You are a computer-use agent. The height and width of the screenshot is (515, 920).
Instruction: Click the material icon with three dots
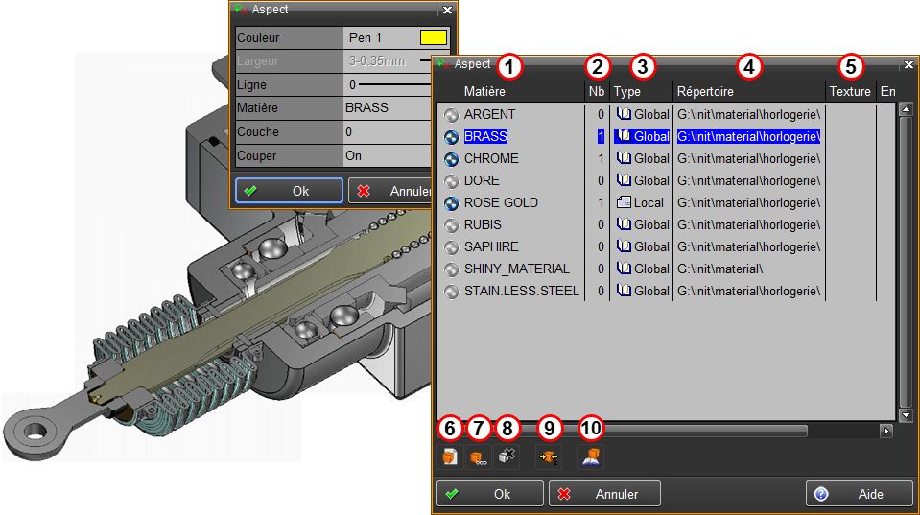pos(478,457)
